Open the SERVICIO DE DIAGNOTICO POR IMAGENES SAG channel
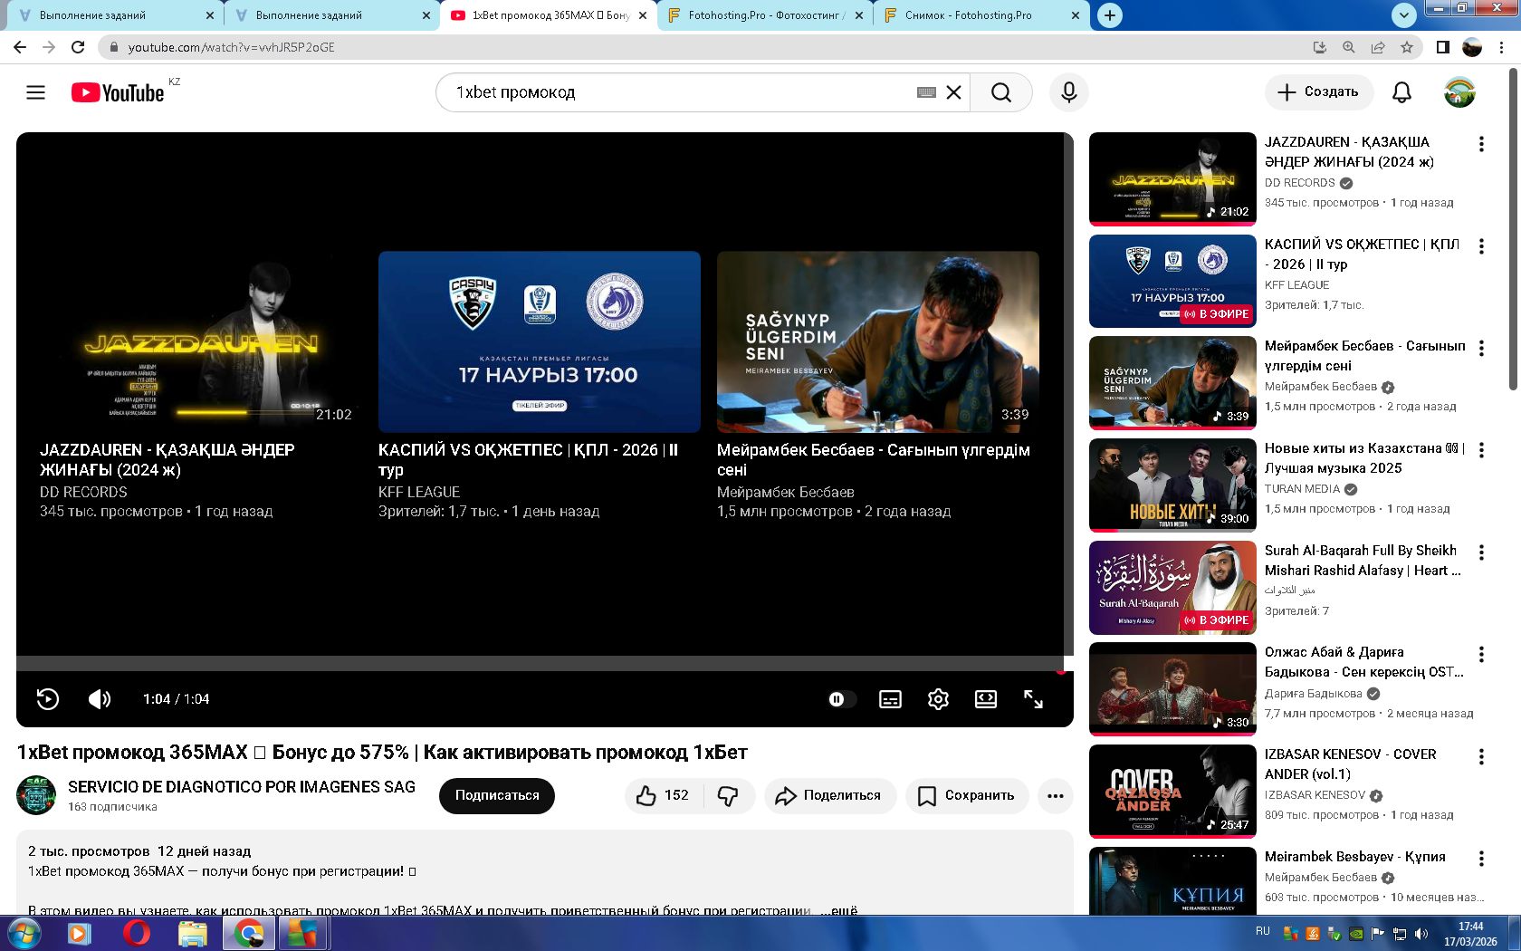Image resolution: width=1521 pixels, height=951 pixels. click(242, 787)
